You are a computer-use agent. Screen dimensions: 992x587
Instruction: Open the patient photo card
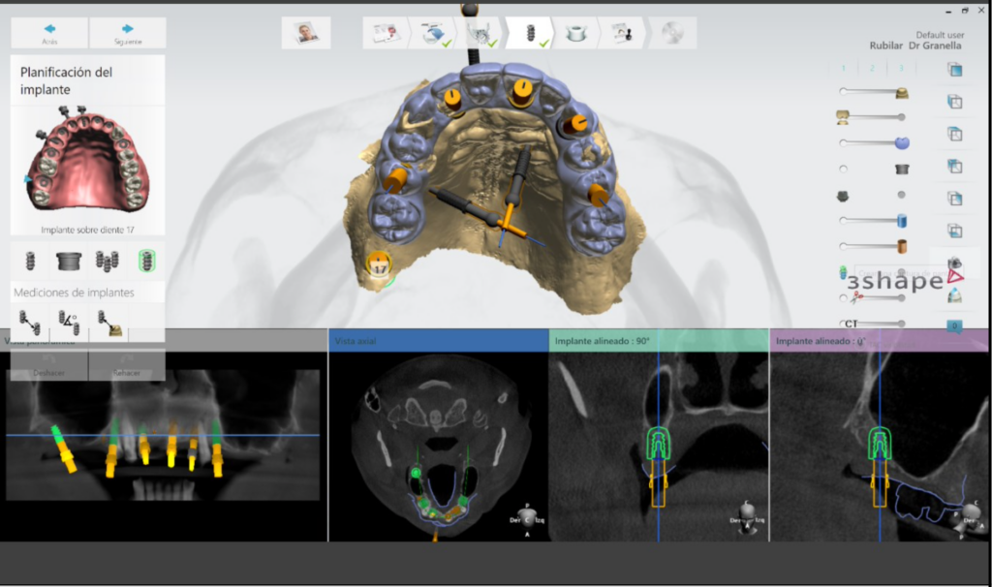pyautogui.click(x=306, y=32)
